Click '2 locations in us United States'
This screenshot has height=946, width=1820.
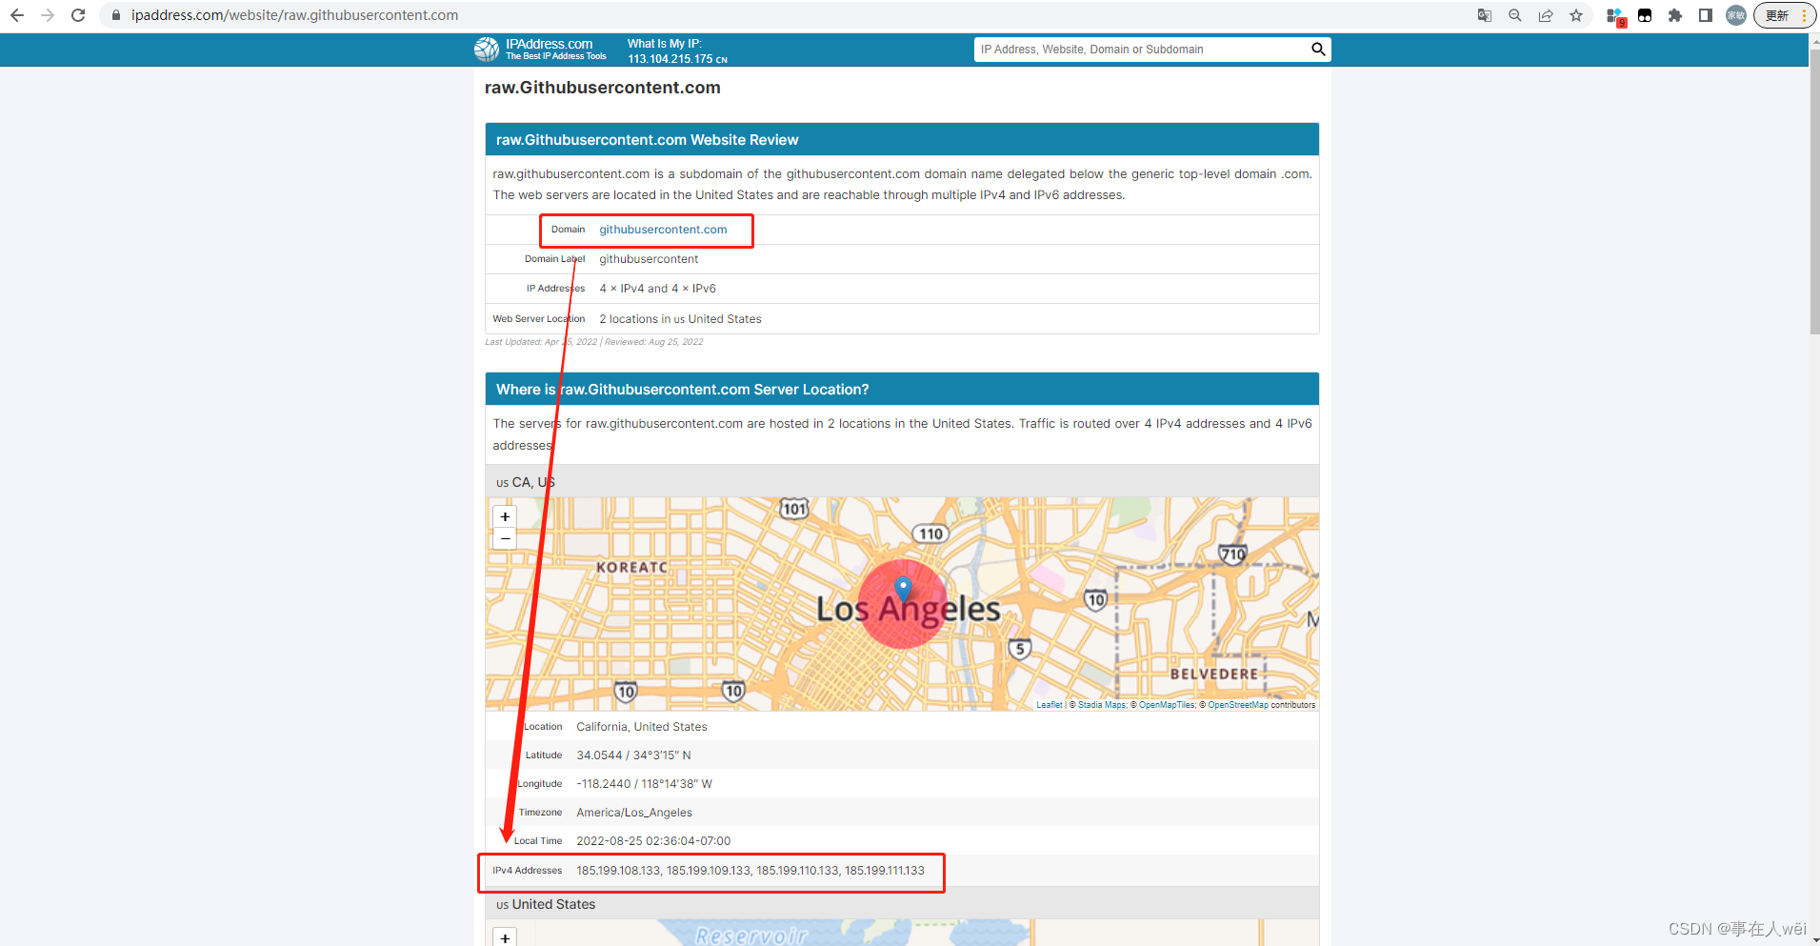point(680,319)
